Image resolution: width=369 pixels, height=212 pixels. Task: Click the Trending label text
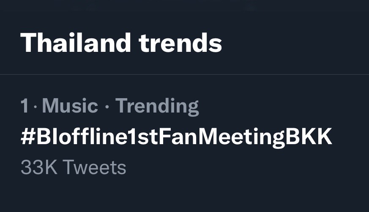[157, 107]
